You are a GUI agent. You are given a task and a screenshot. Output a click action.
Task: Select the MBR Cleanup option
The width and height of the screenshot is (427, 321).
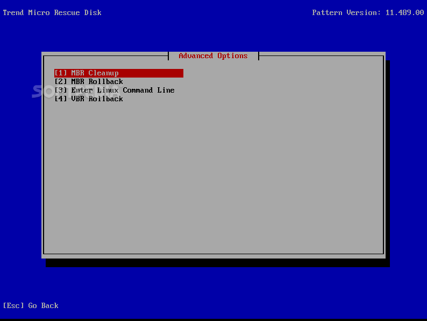[119, 73]
